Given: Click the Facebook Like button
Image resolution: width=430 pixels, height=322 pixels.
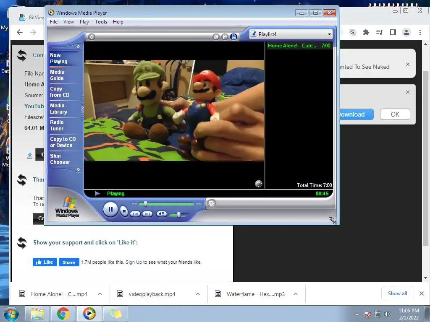Looking at the screenshot, I should click(x=45, y=262).
